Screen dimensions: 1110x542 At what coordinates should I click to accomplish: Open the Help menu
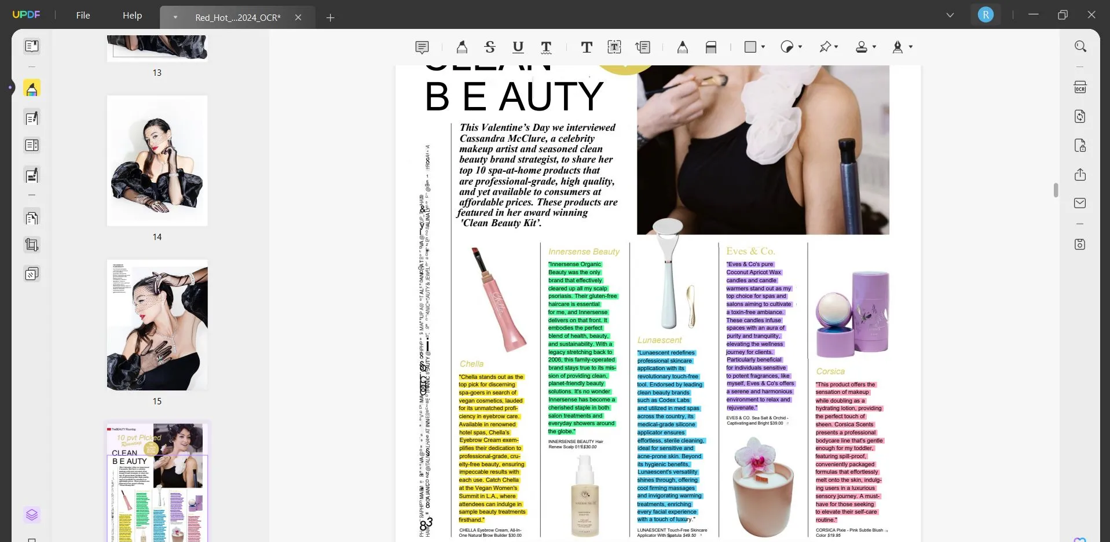click(132, 16)
